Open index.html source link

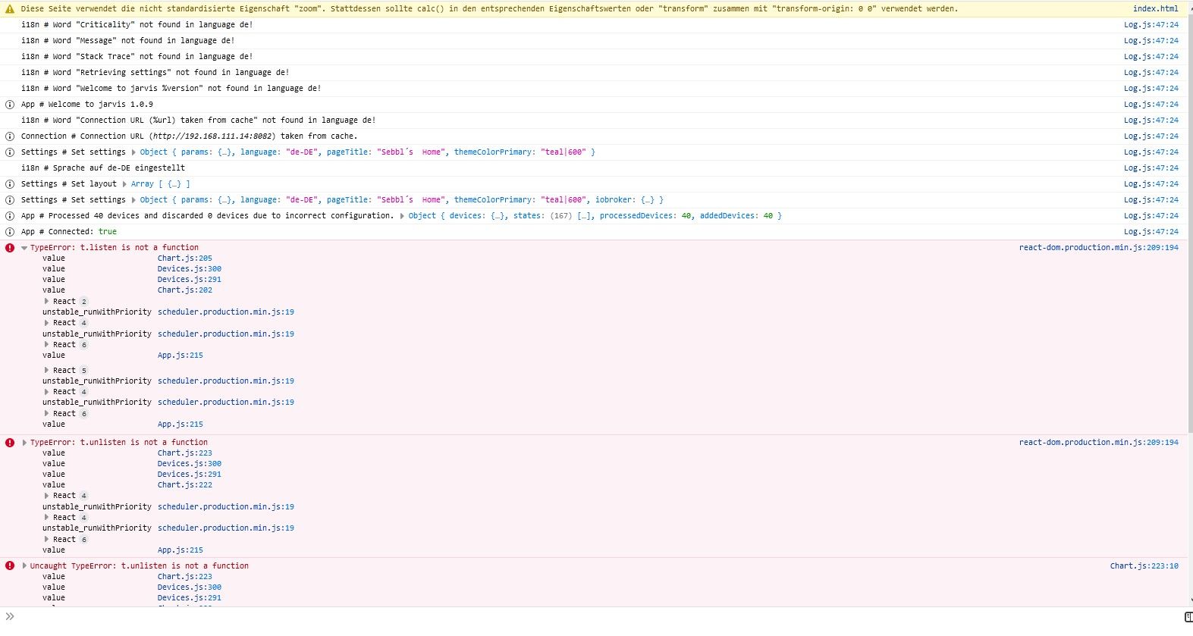coord(1155,9)
